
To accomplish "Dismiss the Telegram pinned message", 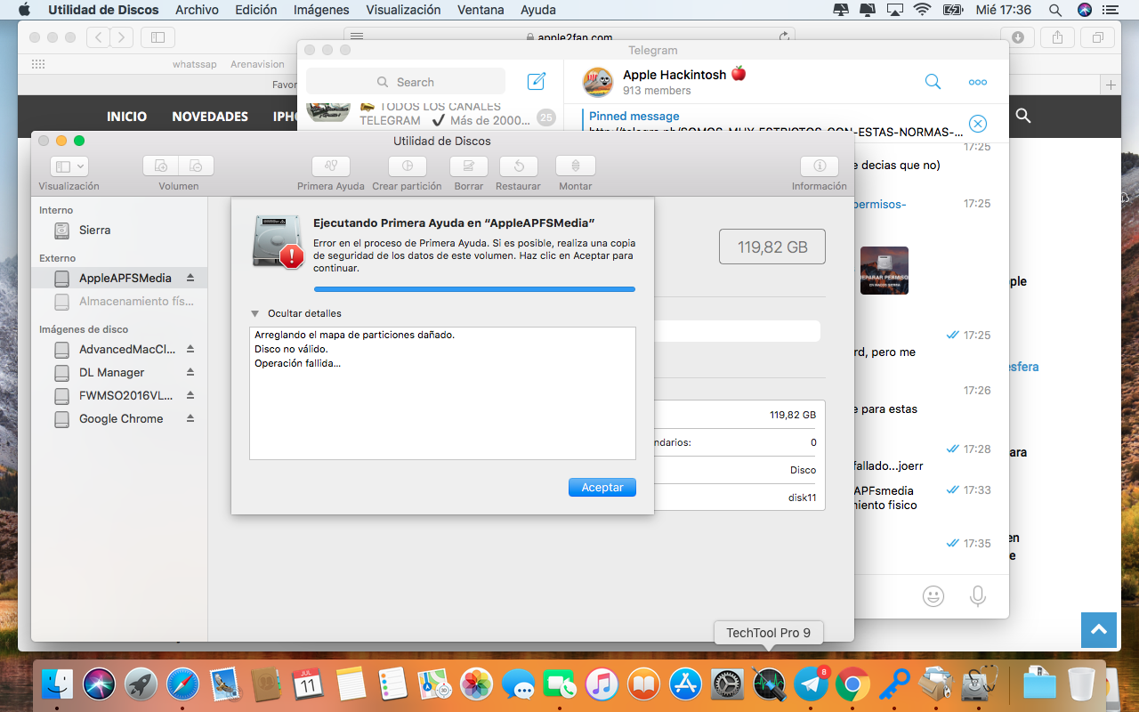I will click(x=977, y=124).
